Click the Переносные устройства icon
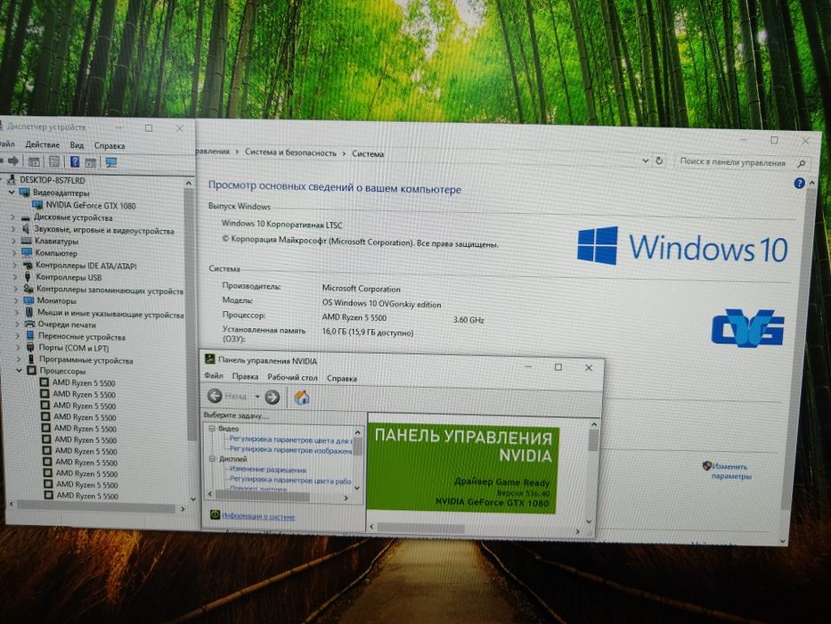The height and width of the screenshot is (624, 831). point(30,336)
